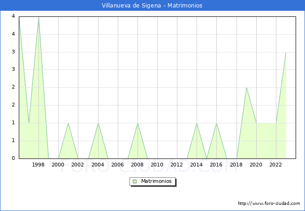Image resolution: width=305 pixels, height=211 pixels.
Task: Select the 2006 x-axis label
Action: coord(118,165)
